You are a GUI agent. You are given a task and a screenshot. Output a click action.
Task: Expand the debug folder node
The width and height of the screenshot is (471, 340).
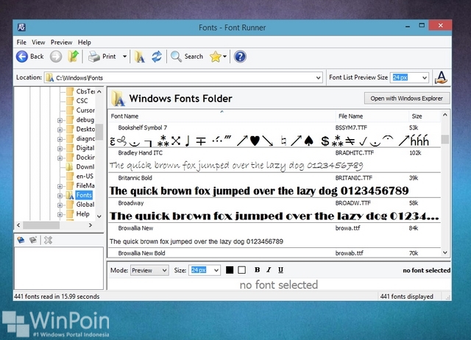(60, 120)
